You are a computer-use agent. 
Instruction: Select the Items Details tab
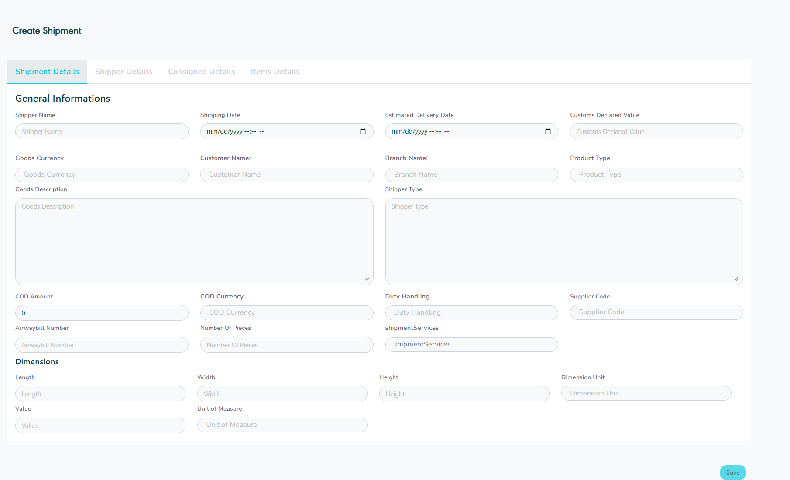click(275, 72)
